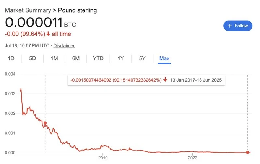This screenshot has width=260, height=164.
Task: Click the red end-point dot at chart right
Action: point(247,152)
